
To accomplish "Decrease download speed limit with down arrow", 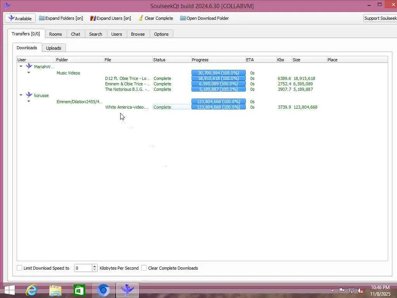I will (x=95, y=270).
